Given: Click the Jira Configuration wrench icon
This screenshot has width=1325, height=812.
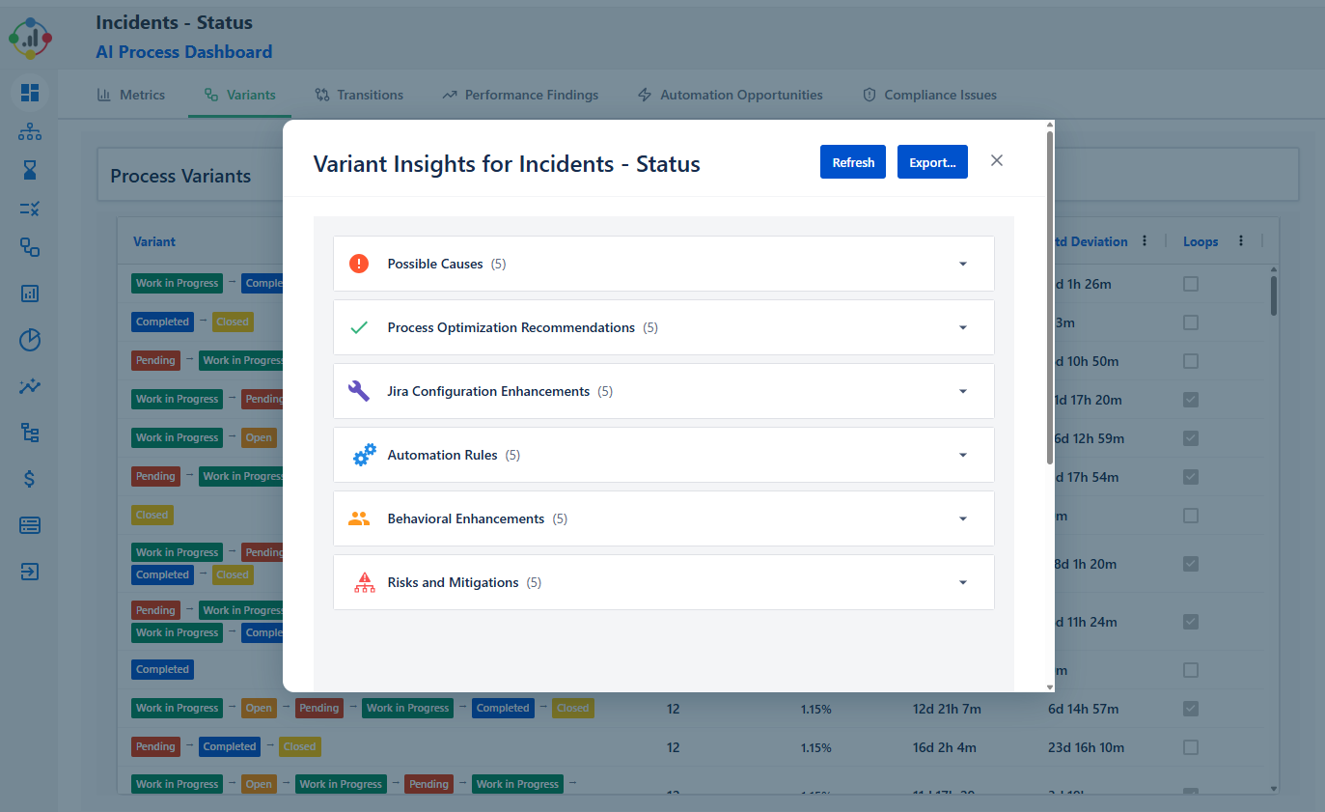Looking at the screenshot, I should click(x=359, y=391).
